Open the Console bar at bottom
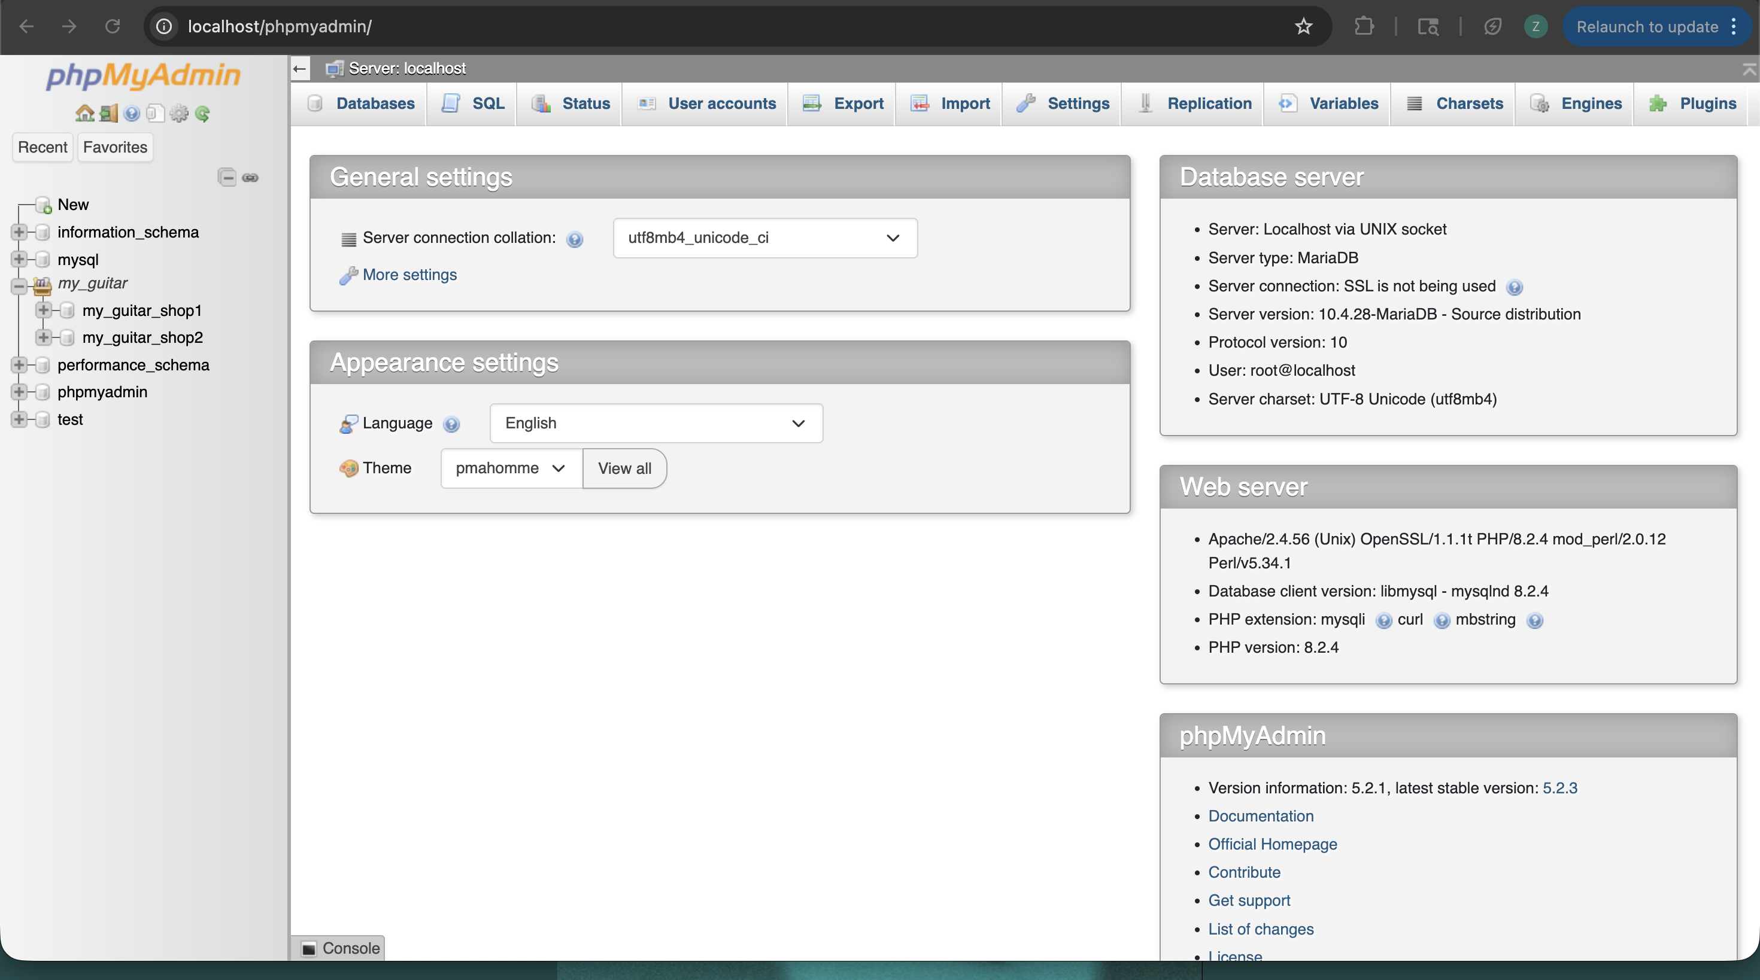This screenshot has width=1760, height=980. [339, 948]
